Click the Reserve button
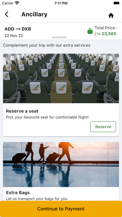This screenshot has width=122, height=217. pos(103,127)
